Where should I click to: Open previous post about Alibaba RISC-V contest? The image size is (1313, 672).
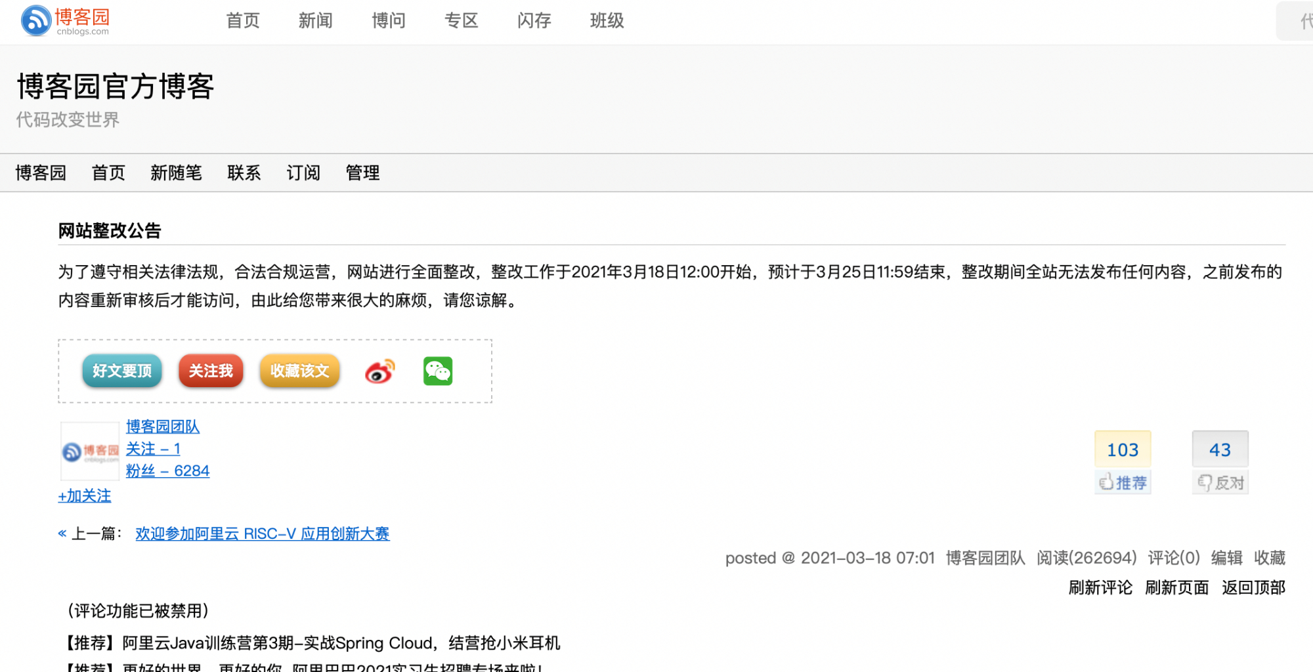[x=263, y=534]
